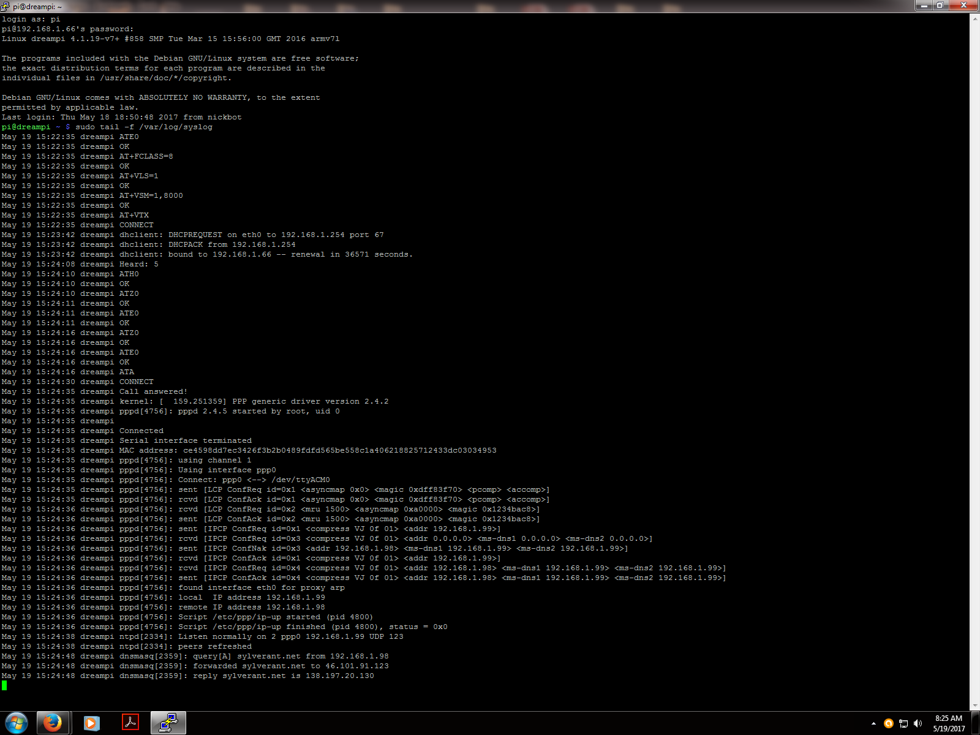Close the PuTTY window
Screen dimensions: 980x735
[963, 6]
